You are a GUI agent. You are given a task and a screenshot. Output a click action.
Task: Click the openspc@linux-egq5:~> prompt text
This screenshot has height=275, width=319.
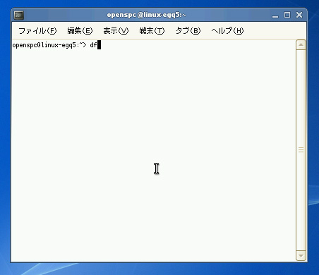[x=49, y=45]
